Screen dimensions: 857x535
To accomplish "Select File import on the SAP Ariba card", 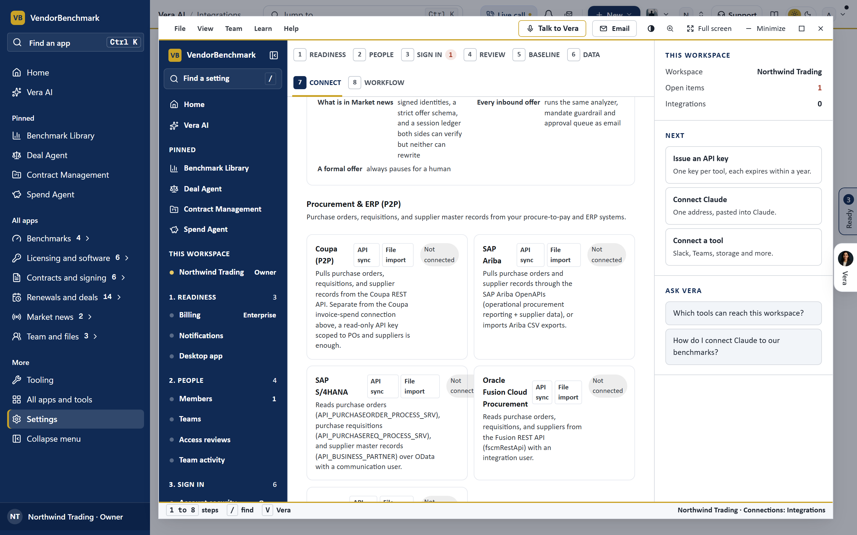I will click(563, 255).
